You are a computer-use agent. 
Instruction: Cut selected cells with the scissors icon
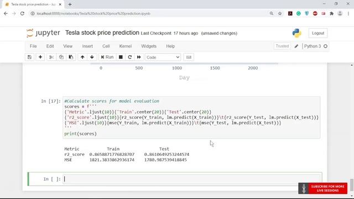click(x=51, y=57)
